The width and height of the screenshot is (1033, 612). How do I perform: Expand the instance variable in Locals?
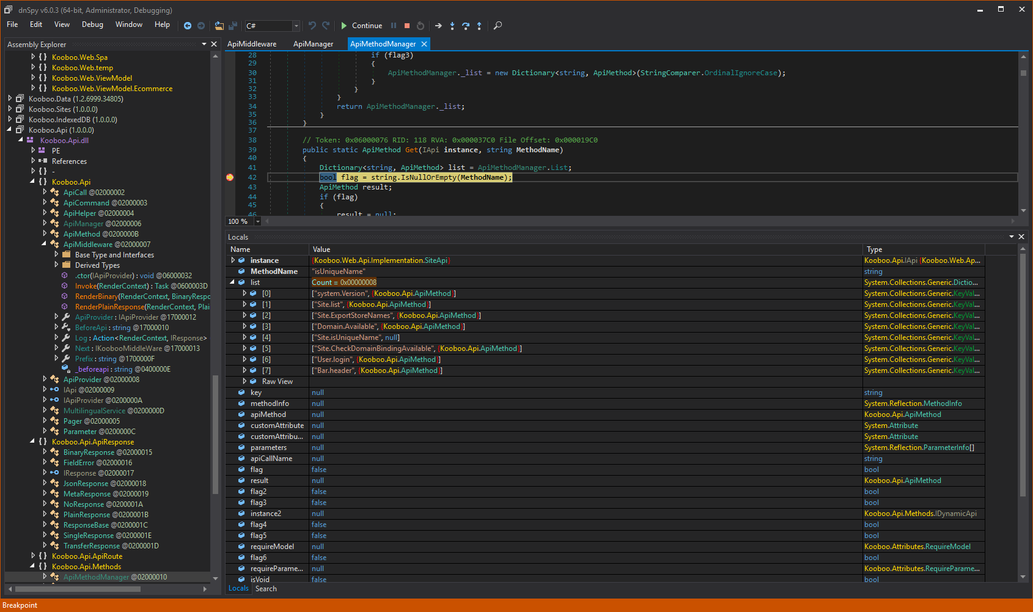point(233,260)
